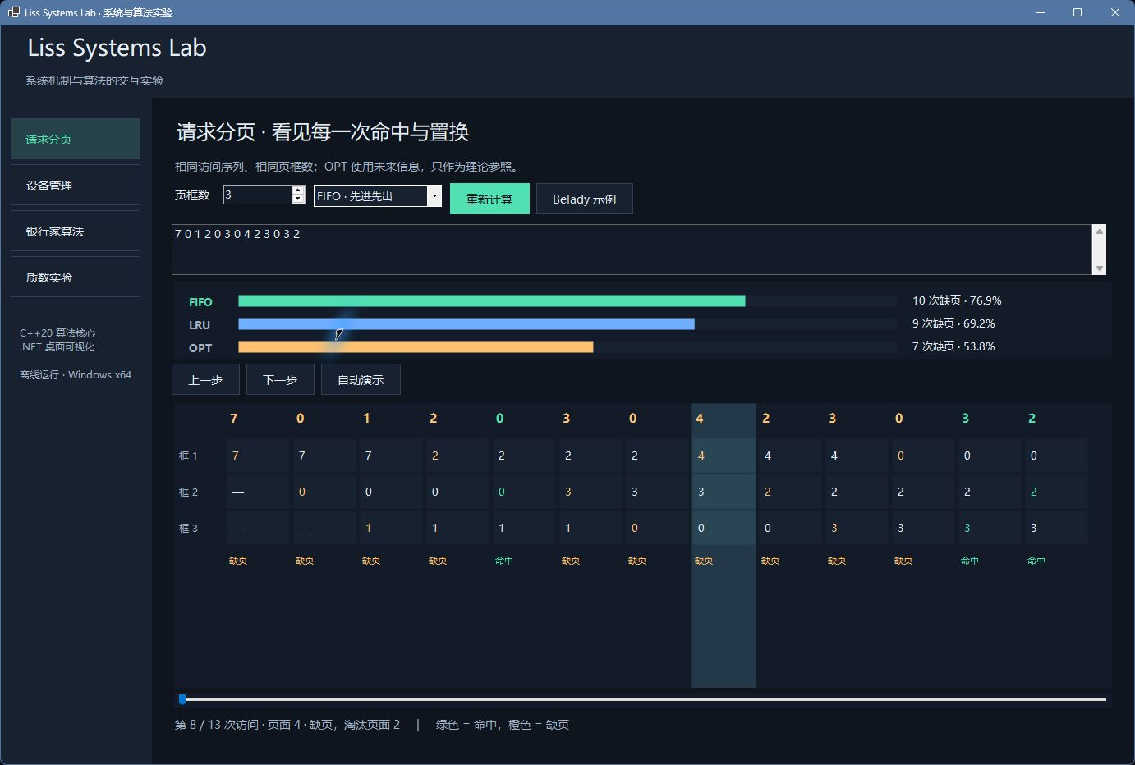Screen dimensions: 1135x765
Task: Click the status text '第 8 / 13 次访问'
Action: [x=217, y=725]
